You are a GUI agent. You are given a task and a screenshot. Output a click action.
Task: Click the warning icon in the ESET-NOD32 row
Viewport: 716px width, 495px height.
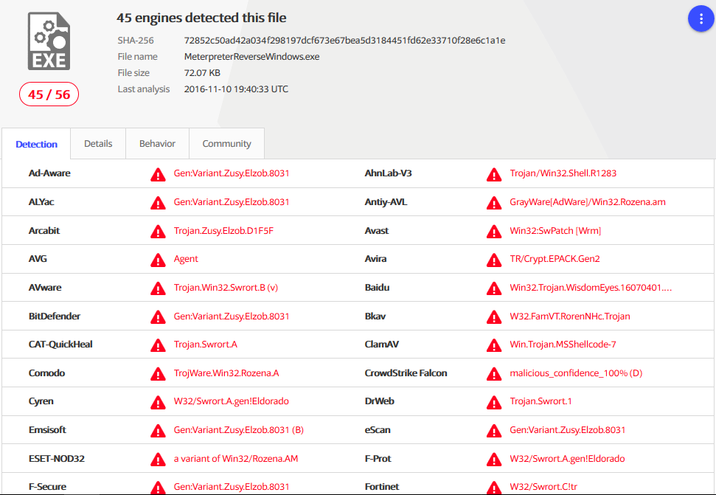(x=158, y=460)
